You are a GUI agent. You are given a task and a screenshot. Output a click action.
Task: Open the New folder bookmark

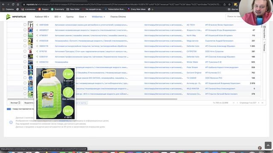point(73,9)
